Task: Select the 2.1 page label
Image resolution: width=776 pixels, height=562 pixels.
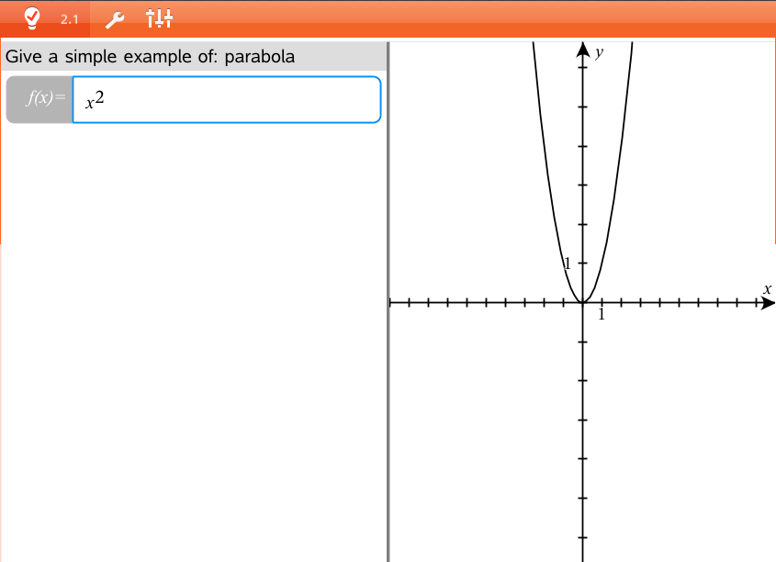Action: [70, 18]
